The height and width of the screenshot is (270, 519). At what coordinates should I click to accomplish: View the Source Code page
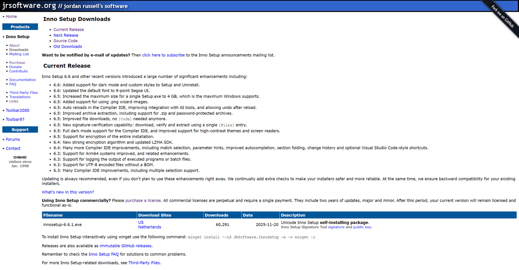tap(65, 40)
